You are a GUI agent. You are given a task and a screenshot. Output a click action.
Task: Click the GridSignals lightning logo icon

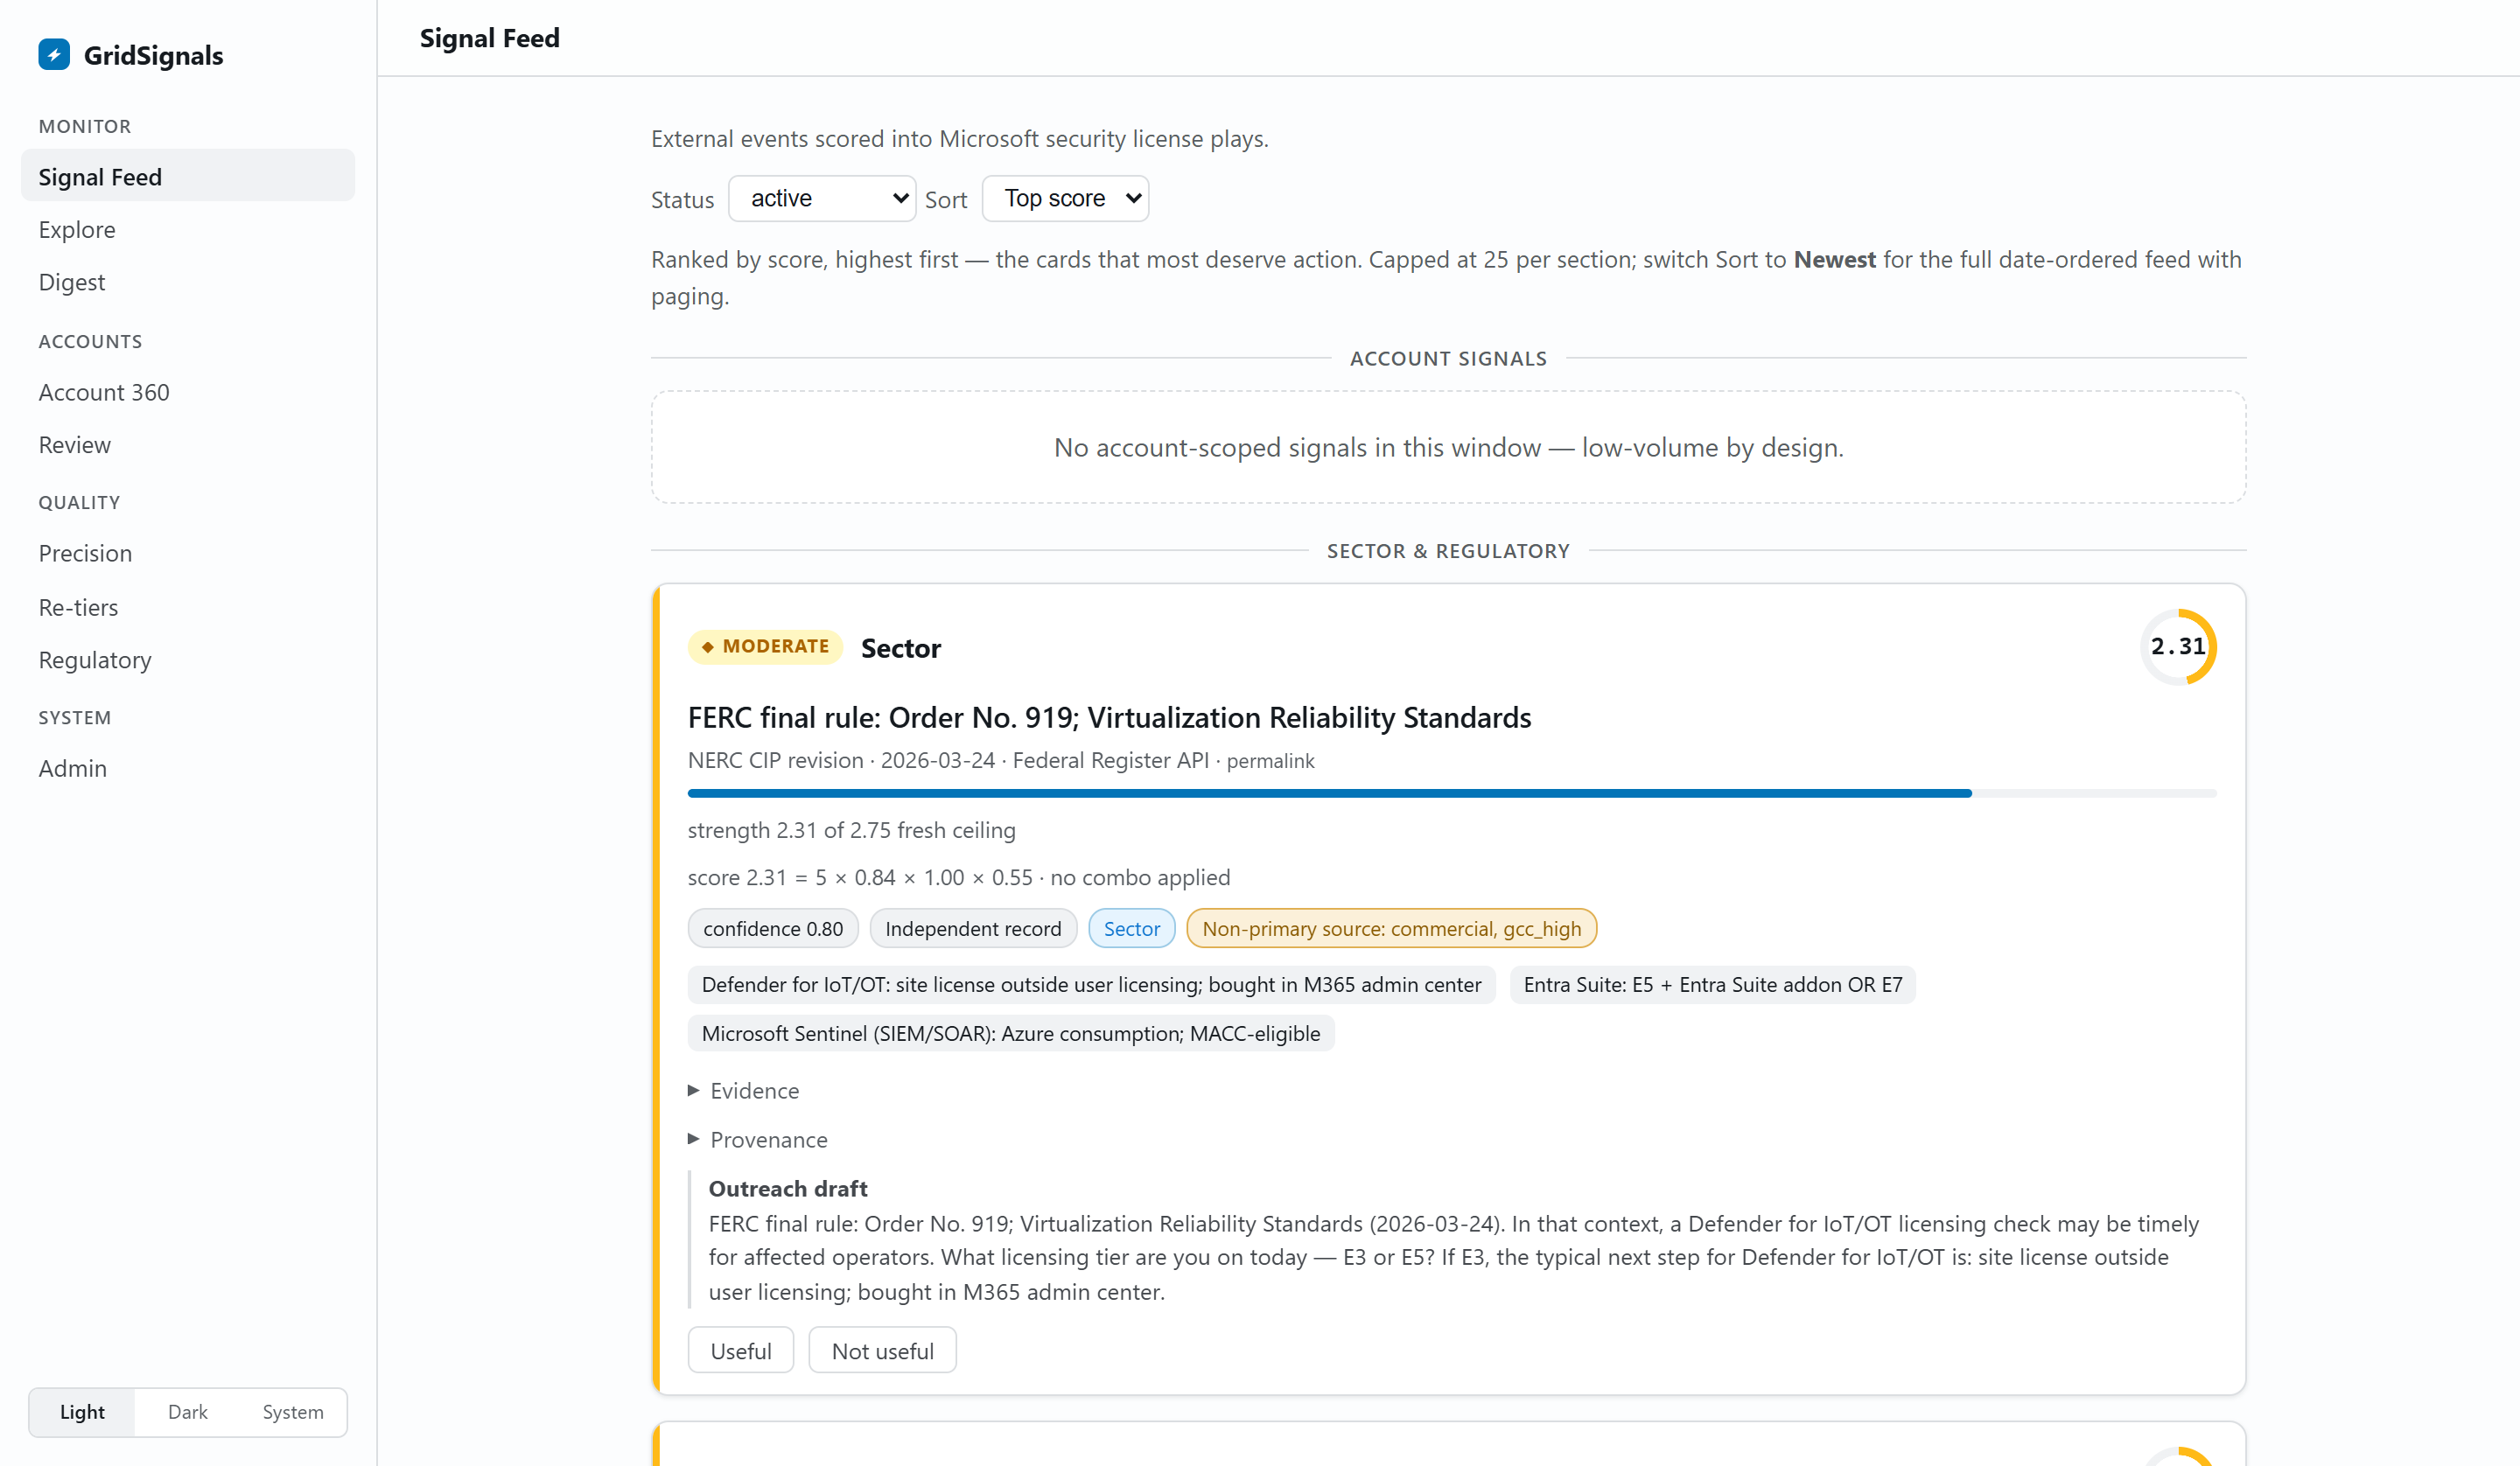coord(54,55)
